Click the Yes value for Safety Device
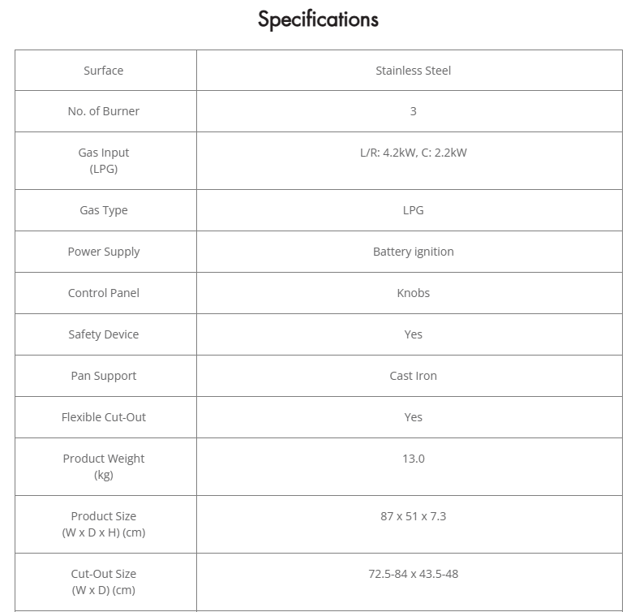 click(x=413, y=334)
